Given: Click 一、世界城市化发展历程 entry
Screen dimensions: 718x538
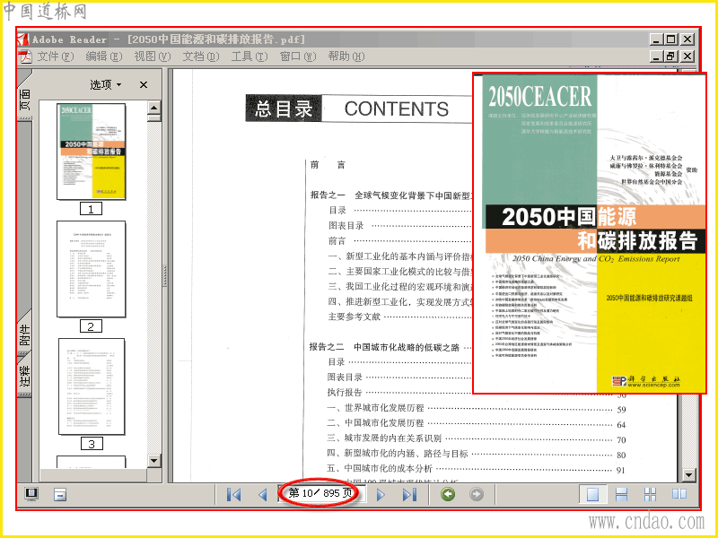Looking at the screenshot, I should 375,408.
